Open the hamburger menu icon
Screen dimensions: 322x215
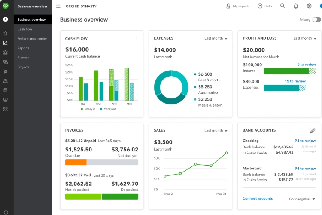coord(58,6)
